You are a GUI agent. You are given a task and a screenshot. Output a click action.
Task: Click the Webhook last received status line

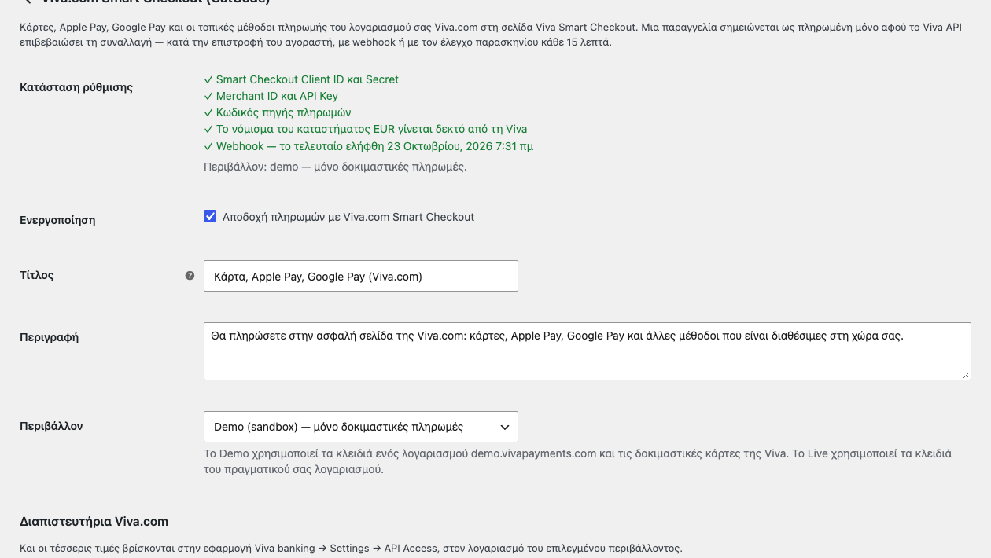coord(368,146)
